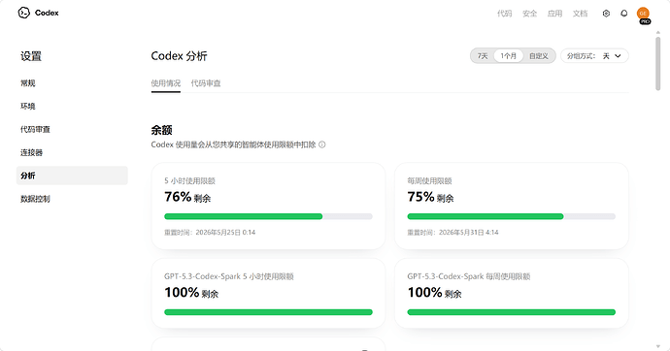Choose the 自定义 time range
Image resolution: width=670 pixels, height=351 pixels.
pyautogui.click(x=538, y=56)
